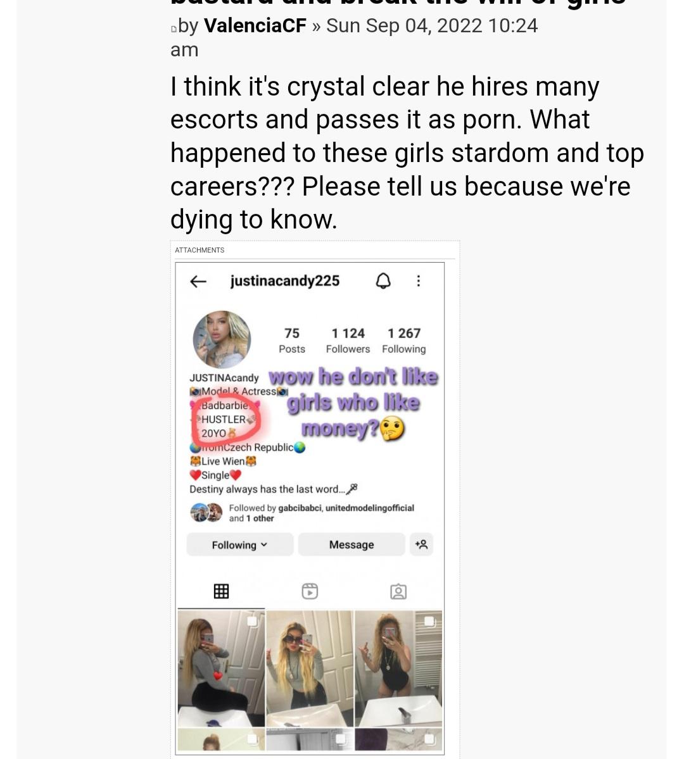View the 1 267 Following list
684x759 pixels.
coord(404,340)
